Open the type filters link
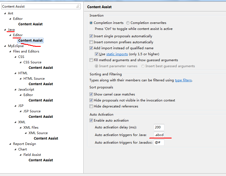226x176 pixels. click(x=183, y=80)
